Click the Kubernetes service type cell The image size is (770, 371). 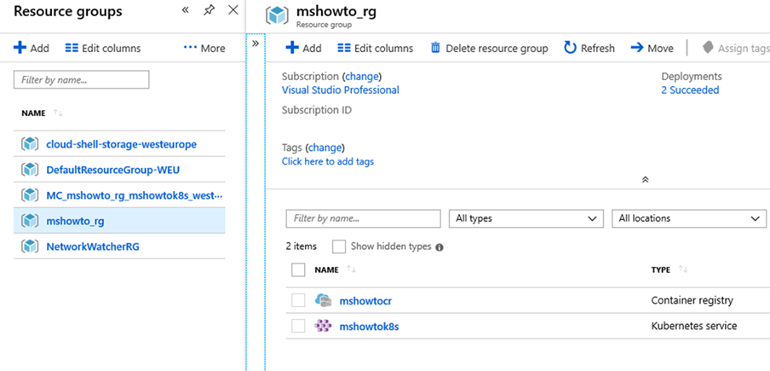pyautogui.click(x=694, y=326)
